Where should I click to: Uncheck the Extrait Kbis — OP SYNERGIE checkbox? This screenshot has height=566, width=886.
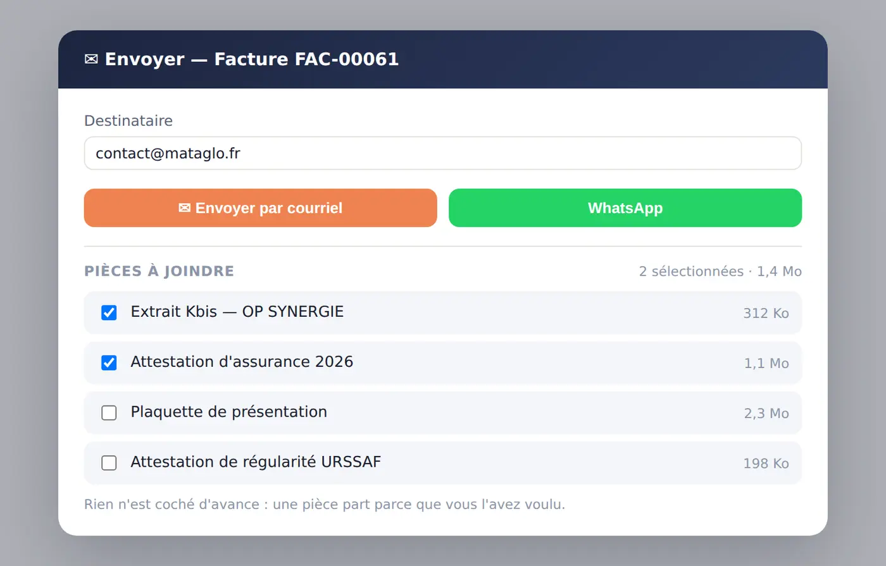pos(109,312)
